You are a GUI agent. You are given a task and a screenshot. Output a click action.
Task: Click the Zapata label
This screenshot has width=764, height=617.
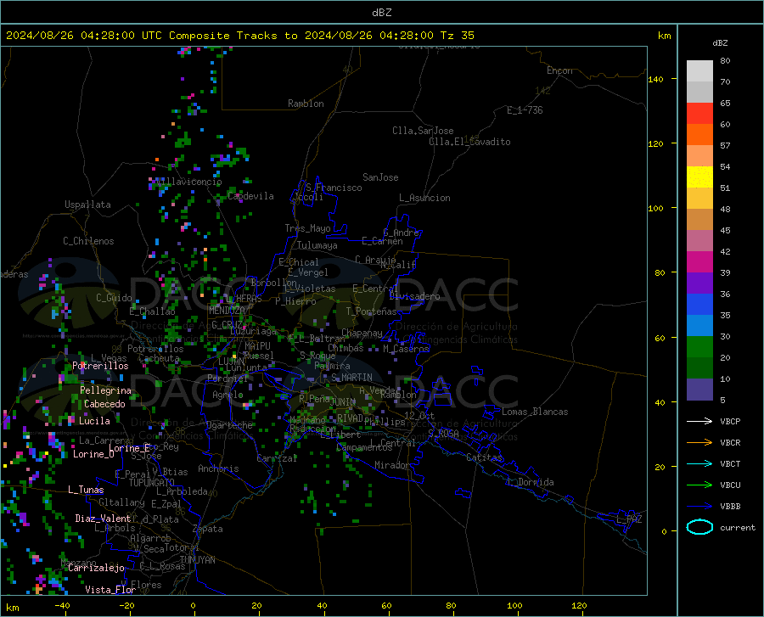pos(208,529)
